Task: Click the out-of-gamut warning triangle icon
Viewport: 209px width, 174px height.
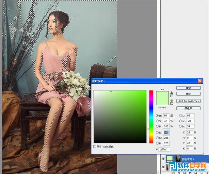Action: 172,93
